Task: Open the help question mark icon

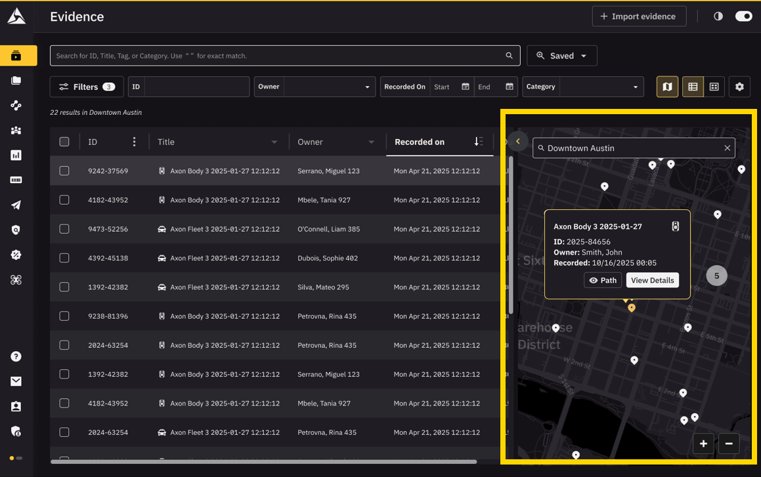Action: 16,356
